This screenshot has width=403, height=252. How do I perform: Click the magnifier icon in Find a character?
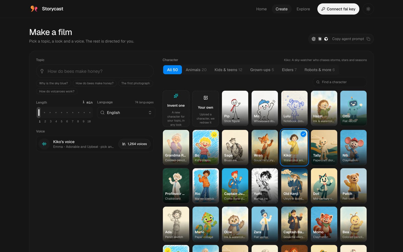click(318, 82)
